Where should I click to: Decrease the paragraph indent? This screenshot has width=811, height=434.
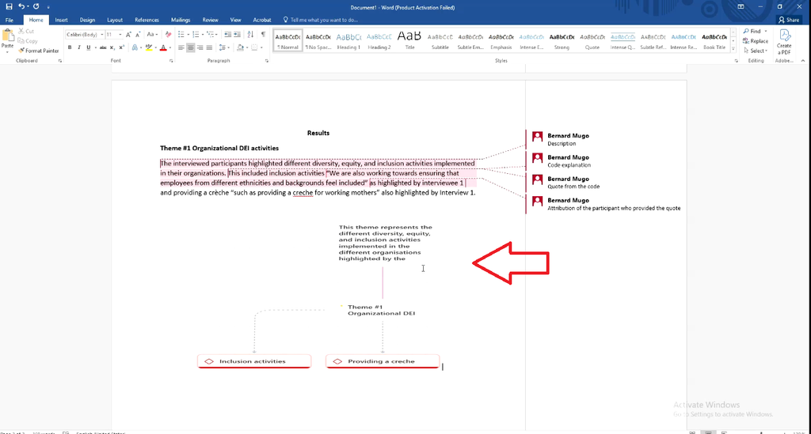(x=227, y=35)
